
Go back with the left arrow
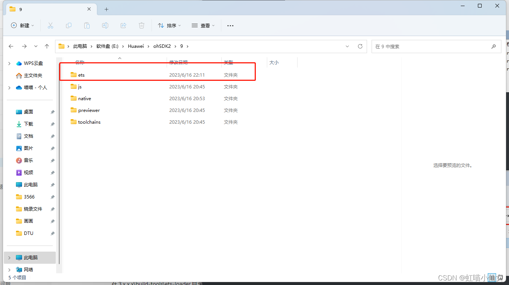pyautogui.click(x=11, y=46)
